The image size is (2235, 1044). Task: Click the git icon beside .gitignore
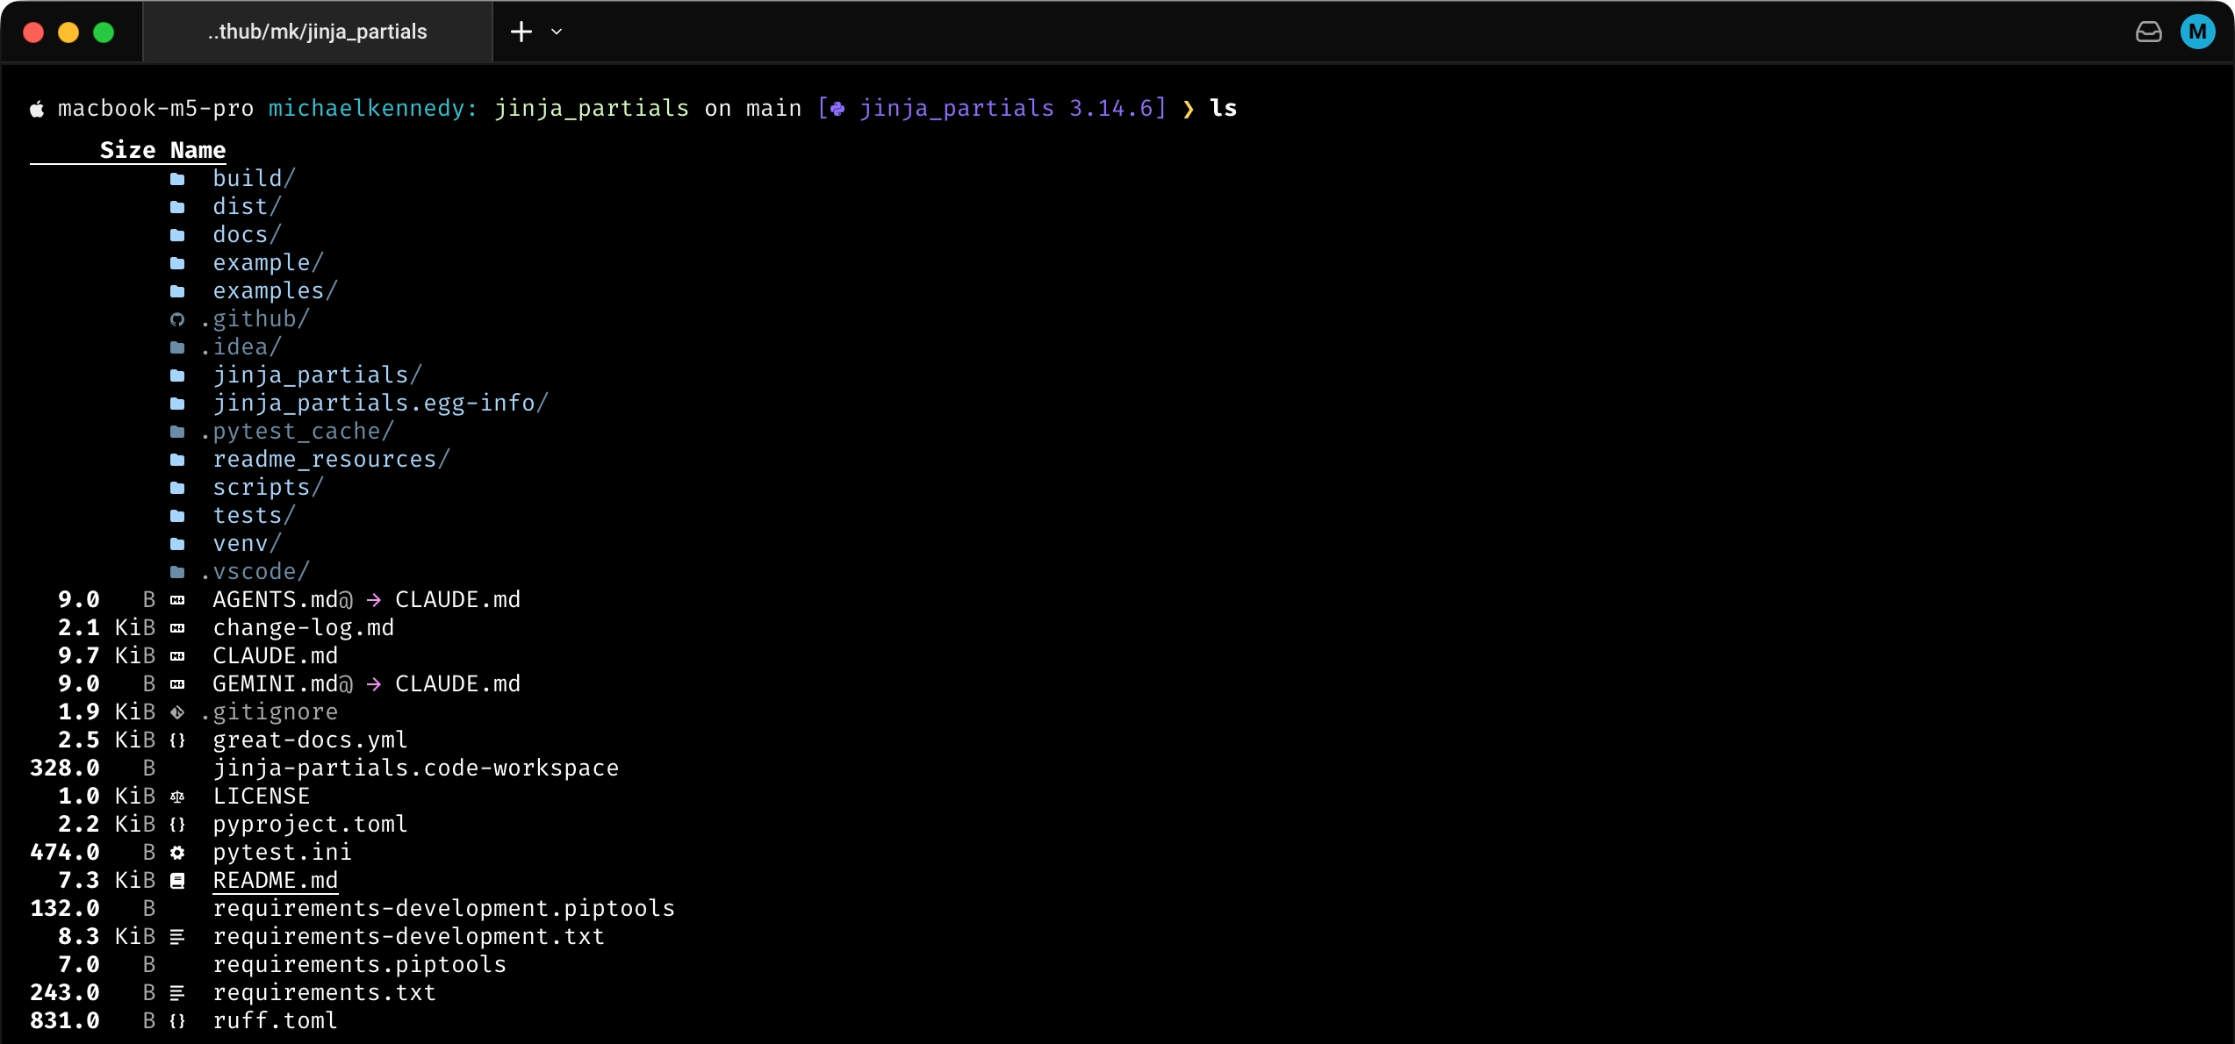click(x=177, y=712)
